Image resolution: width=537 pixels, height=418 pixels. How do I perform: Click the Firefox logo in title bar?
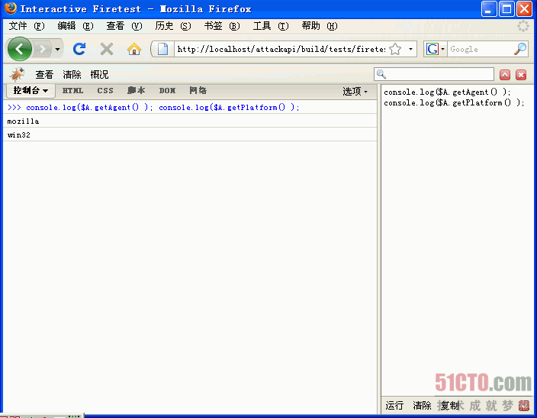(11, 8)
